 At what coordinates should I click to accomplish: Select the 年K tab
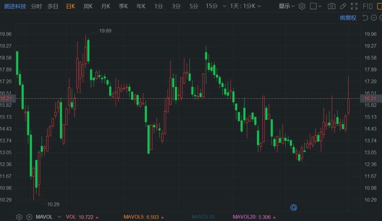click(141, 6)
